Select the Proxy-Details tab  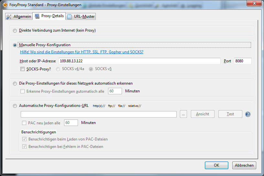tap(49, 16)
